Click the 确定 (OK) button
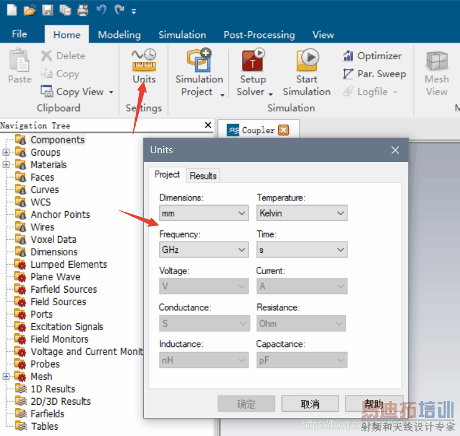This screenshot has height=436, width=460. (246, 404)
